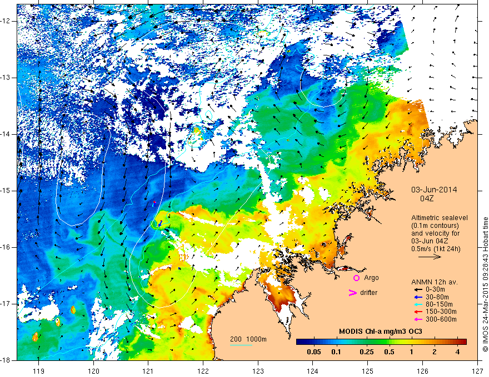Click the 0-30m depth range label
This screenshot has width=489, height=377.
tap(436, 289)
